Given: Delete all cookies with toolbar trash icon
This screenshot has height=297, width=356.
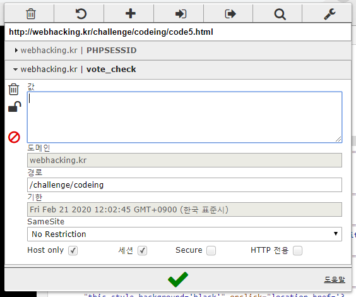Looking at the screenshot, I should tap(31, 14).
